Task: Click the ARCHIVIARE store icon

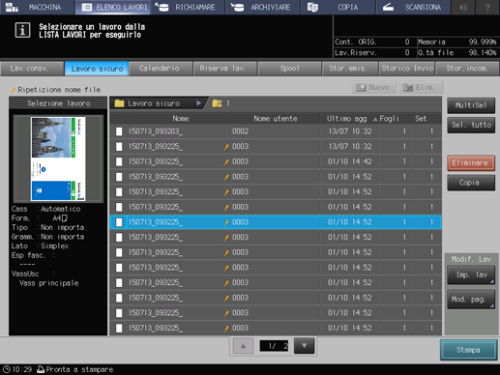Action: [x=237, y=7]
